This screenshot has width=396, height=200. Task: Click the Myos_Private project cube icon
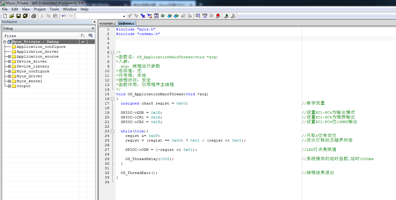click(x=9, y=42)
